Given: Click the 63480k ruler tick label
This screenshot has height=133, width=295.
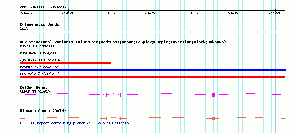Looking at the screenshot, I should coord(192,13).
